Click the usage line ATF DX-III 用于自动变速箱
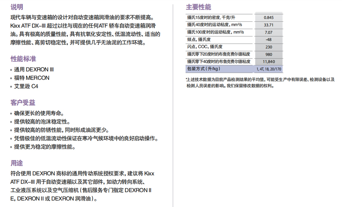Screen dimensions: 342x207 (78, 182)
